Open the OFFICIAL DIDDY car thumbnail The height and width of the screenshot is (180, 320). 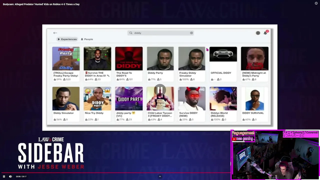pos(223,54)
